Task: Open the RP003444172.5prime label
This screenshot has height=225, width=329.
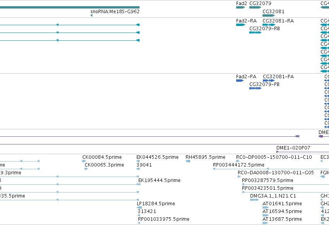Action: (x=239, y=165)
